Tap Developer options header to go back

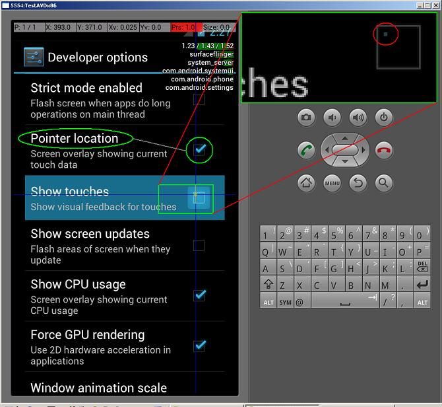coord(86,57)
